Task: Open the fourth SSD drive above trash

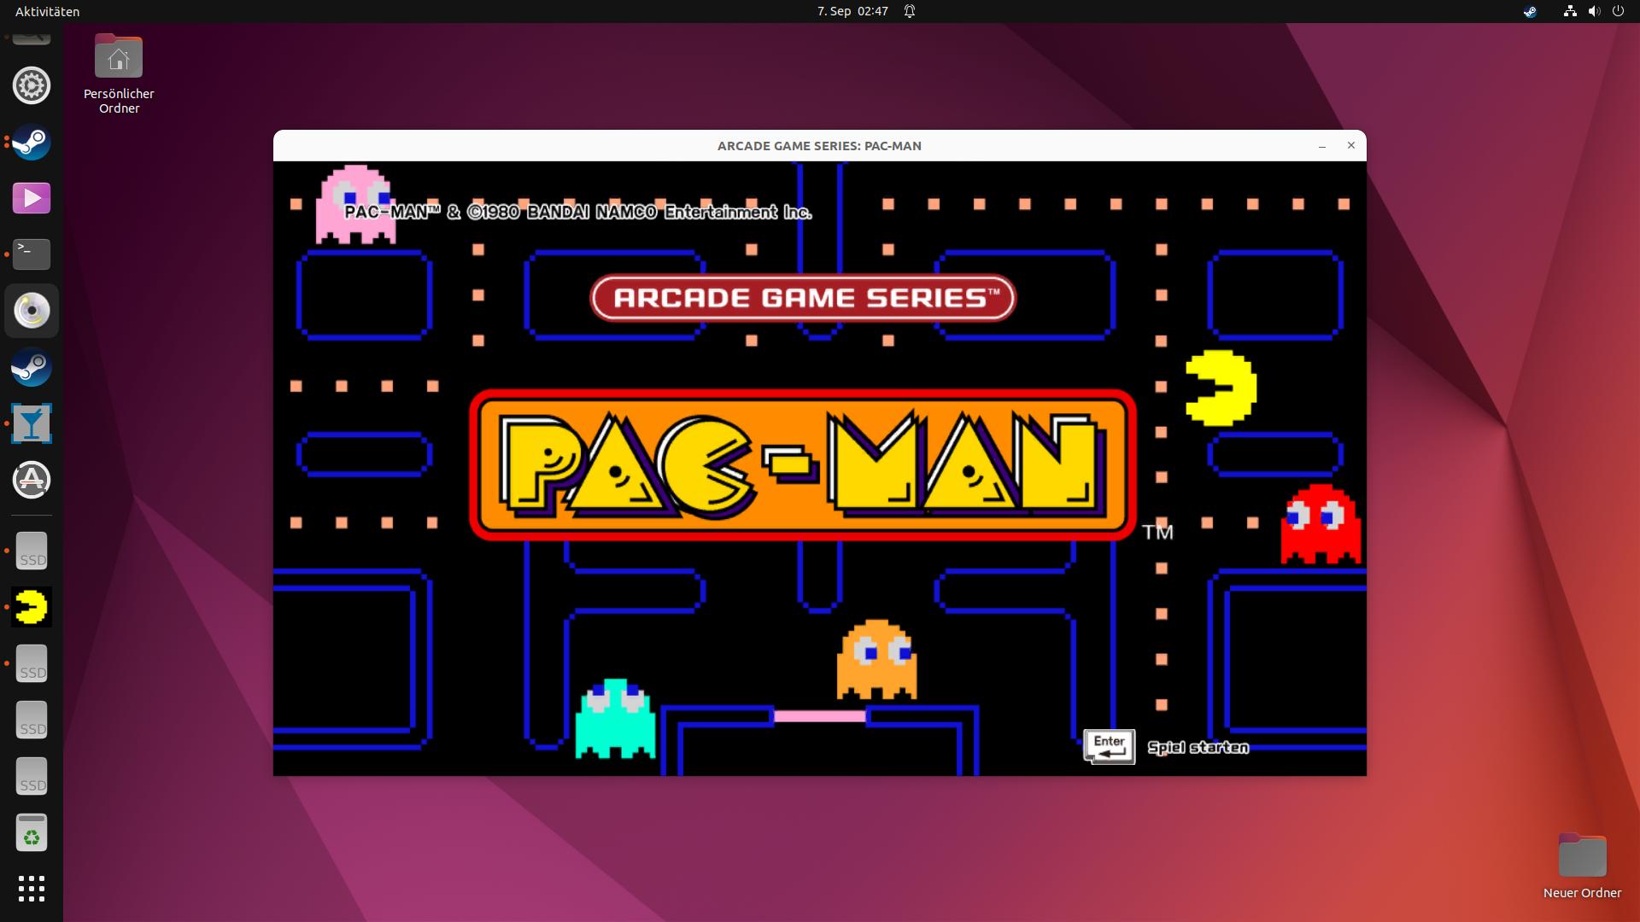Action: [32, 776]
